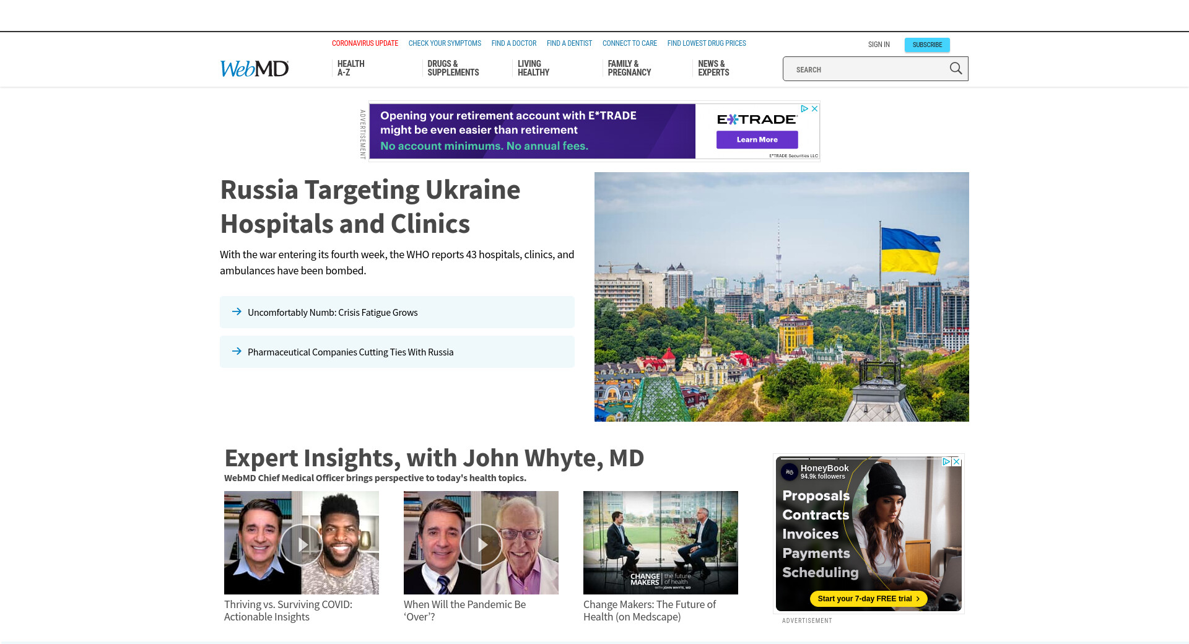Viewport: 1189px width, 644px height.
Task: Expand the Drugs & Supplements menu
Action: 453,68
